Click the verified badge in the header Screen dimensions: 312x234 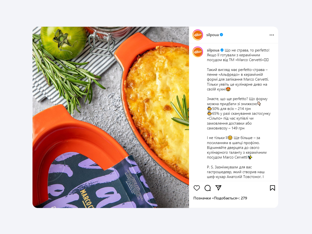tap(222, 35)
